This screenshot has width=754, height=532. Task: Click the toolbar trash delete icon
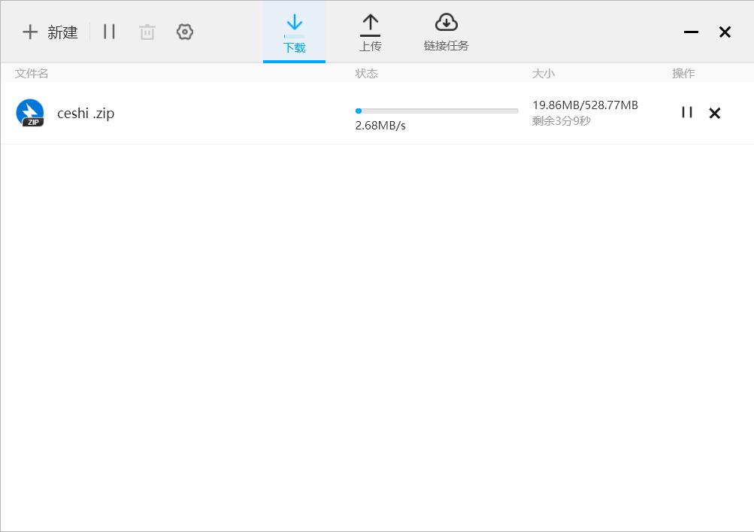coord(147,32)
